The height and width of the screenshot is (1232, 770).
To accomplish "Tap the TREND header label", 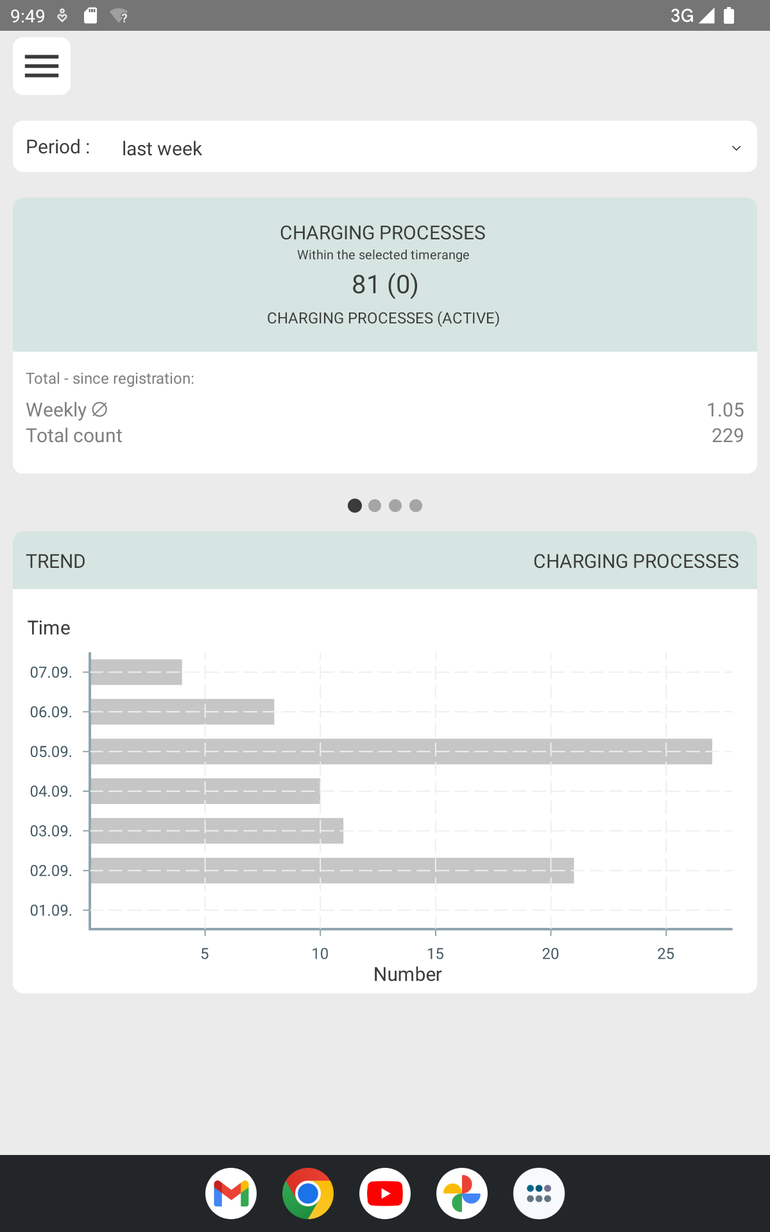I will (x=56, y=561).
